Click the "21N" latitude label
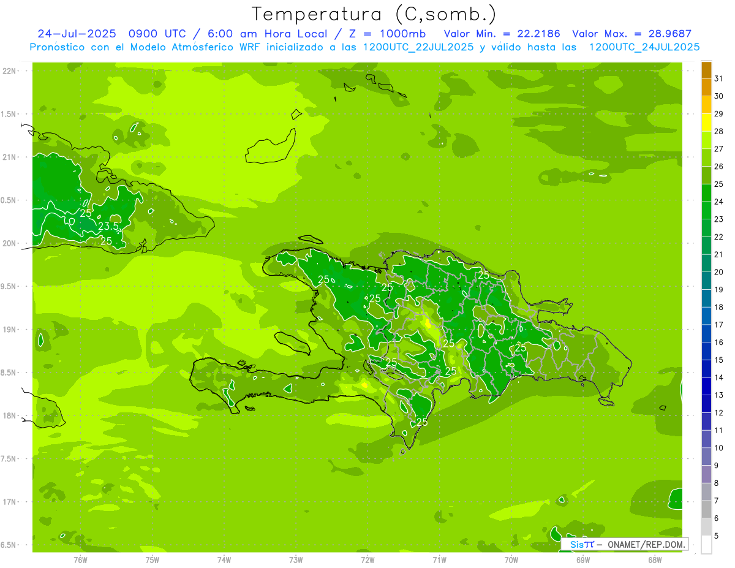Viewport: 735px width, 568px height. tap(9, 157)
